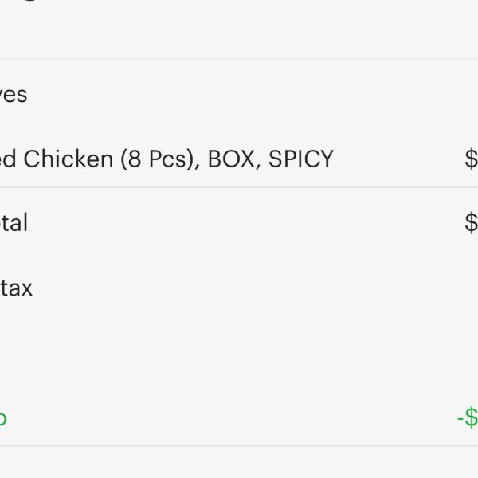
Task: Click the chicken item price dollar sign
Action: click(472, 159)
